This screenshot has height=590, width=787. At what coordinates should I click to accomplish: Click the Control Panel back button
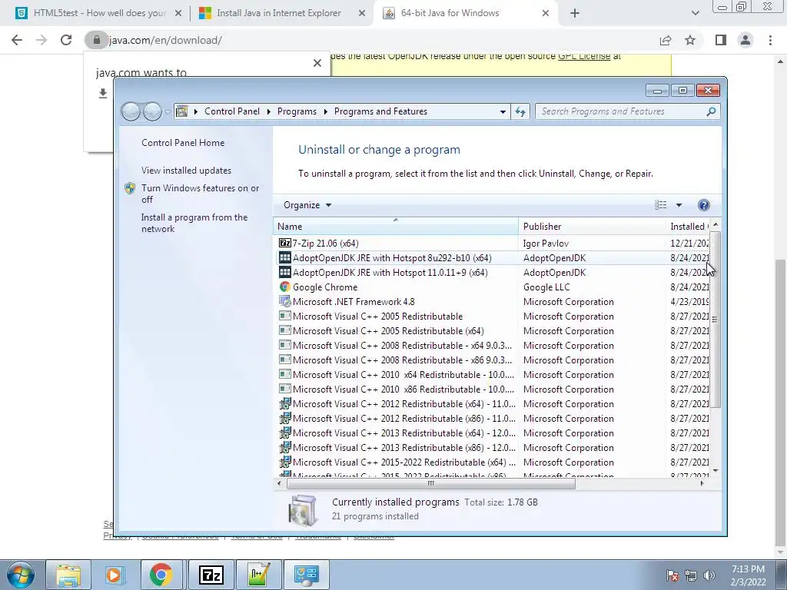pos(131,111)
